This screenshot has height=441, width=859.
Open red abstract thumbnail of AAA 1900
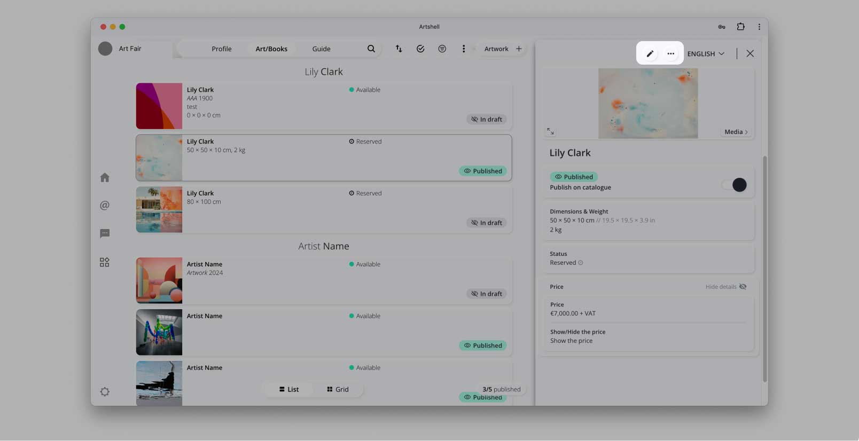159,106
